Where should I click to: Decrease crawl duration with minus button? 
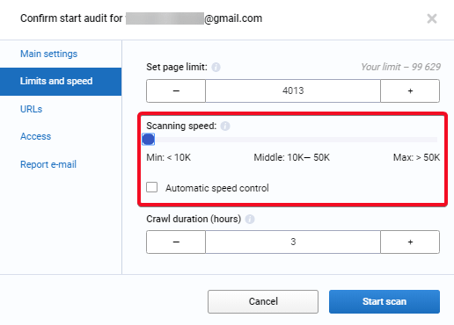click(176, 242)
